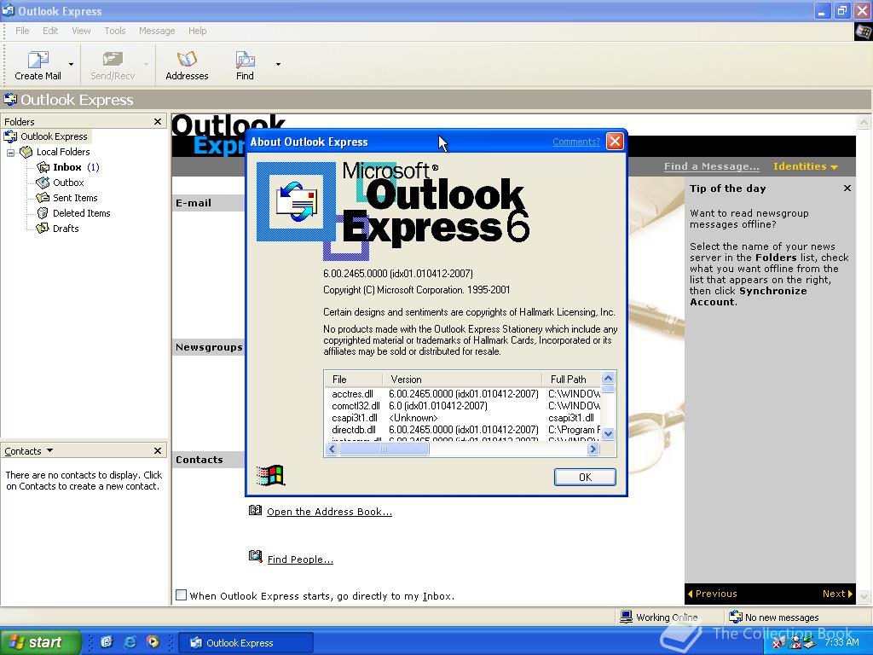Click the Find People link
The image size is (873, 655).
coord(300,559)
